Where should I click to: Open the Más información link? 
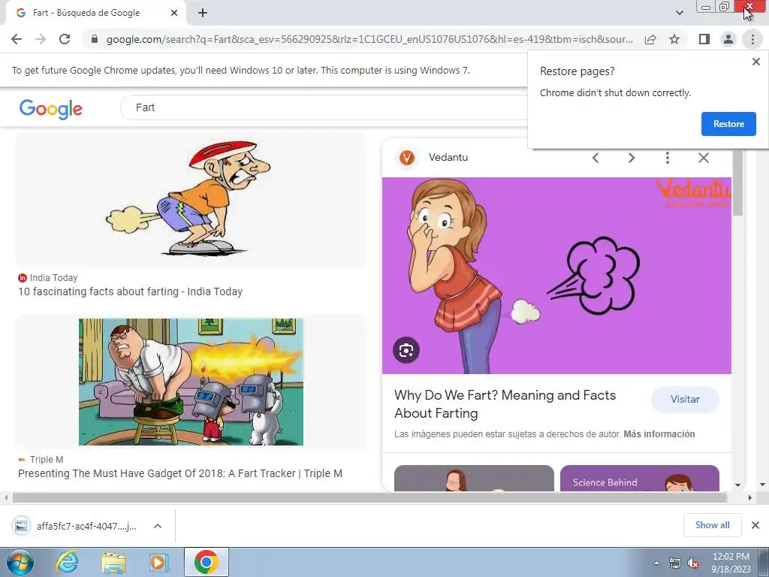659,434
